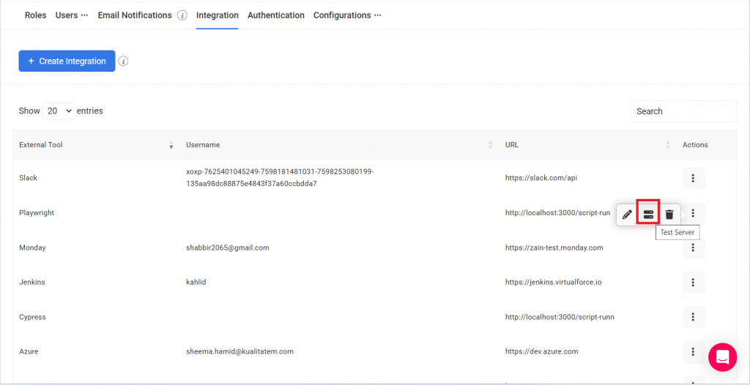Viewport: 750px width, 385px height.
Task: Open the Configurations tab
Action: 342,15
